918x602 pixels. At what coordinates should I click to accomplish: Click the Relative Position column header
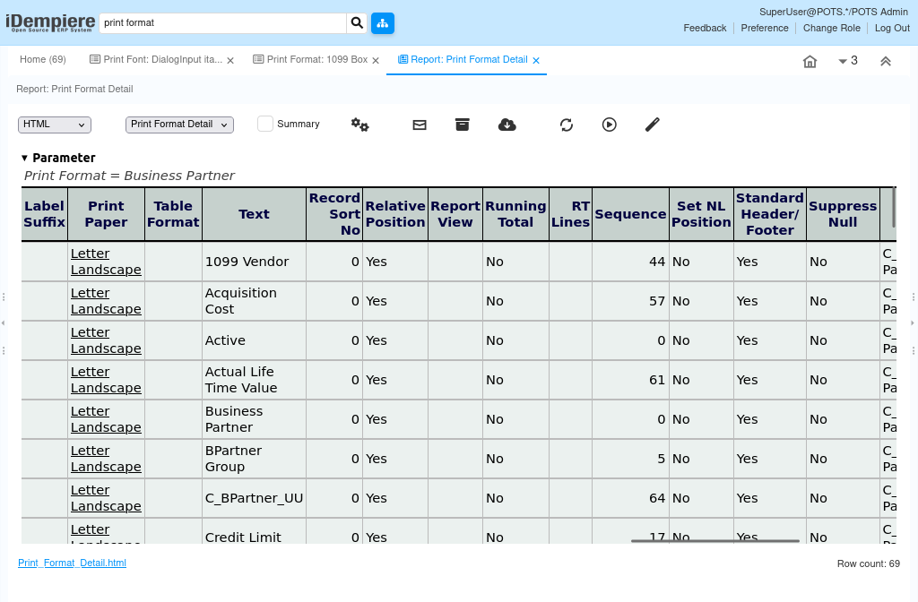395,214
